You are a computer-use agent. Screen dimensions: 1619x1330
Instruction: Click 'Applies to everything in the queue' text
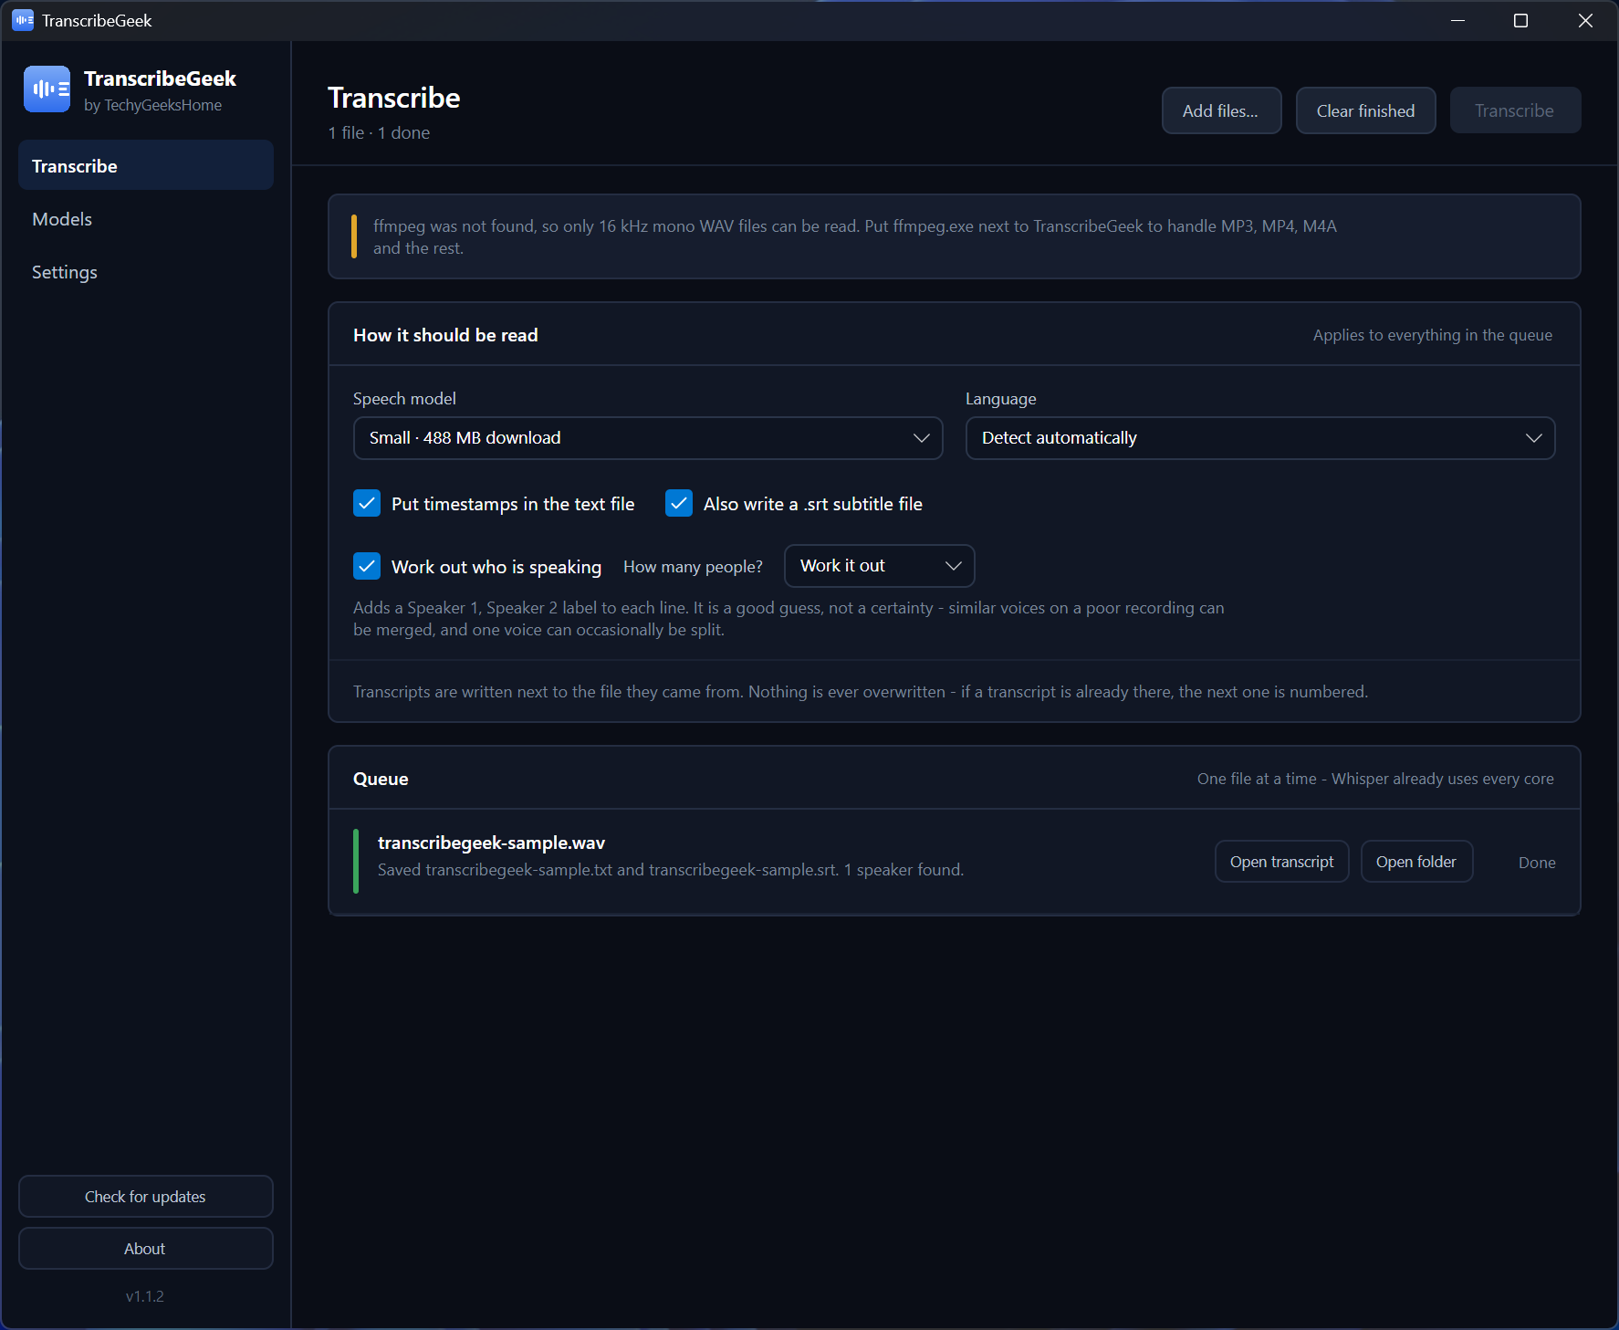tap(1433, 335)
